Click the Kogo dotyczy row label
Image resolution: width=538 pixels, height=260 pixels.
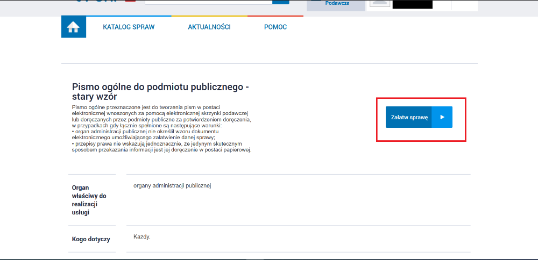[x=90, y=239]
